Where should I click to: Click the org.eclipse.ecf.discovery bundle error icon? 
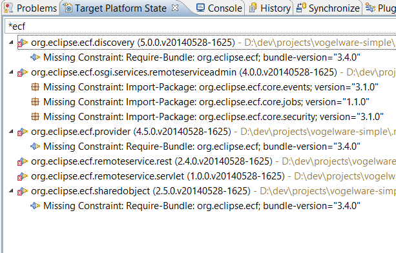[x=22, y=43]
